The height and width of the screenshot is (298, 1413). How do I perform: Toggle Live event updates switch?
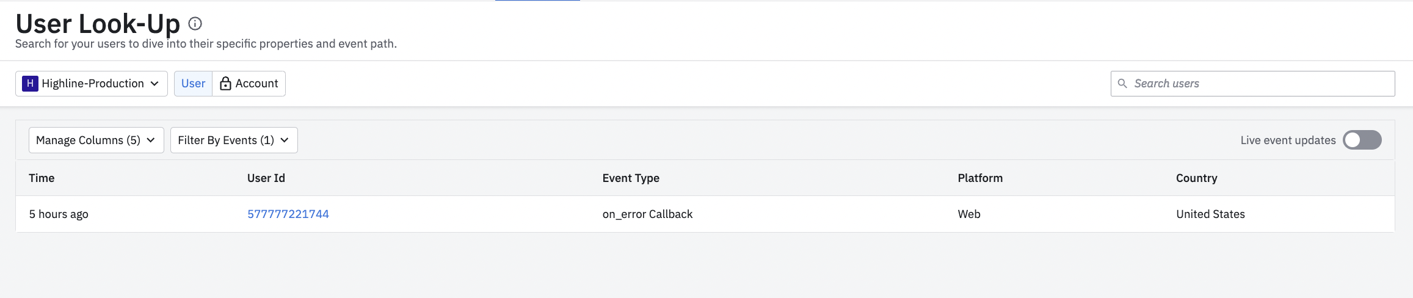pyautogui.click(x=1362, y=140)
